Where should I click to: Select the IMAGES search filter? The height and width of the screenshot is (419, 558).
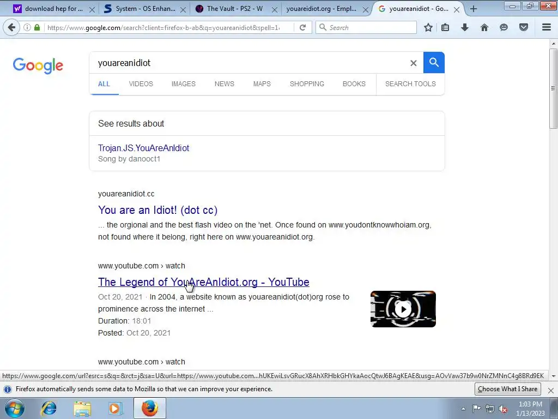coord(183,84)
